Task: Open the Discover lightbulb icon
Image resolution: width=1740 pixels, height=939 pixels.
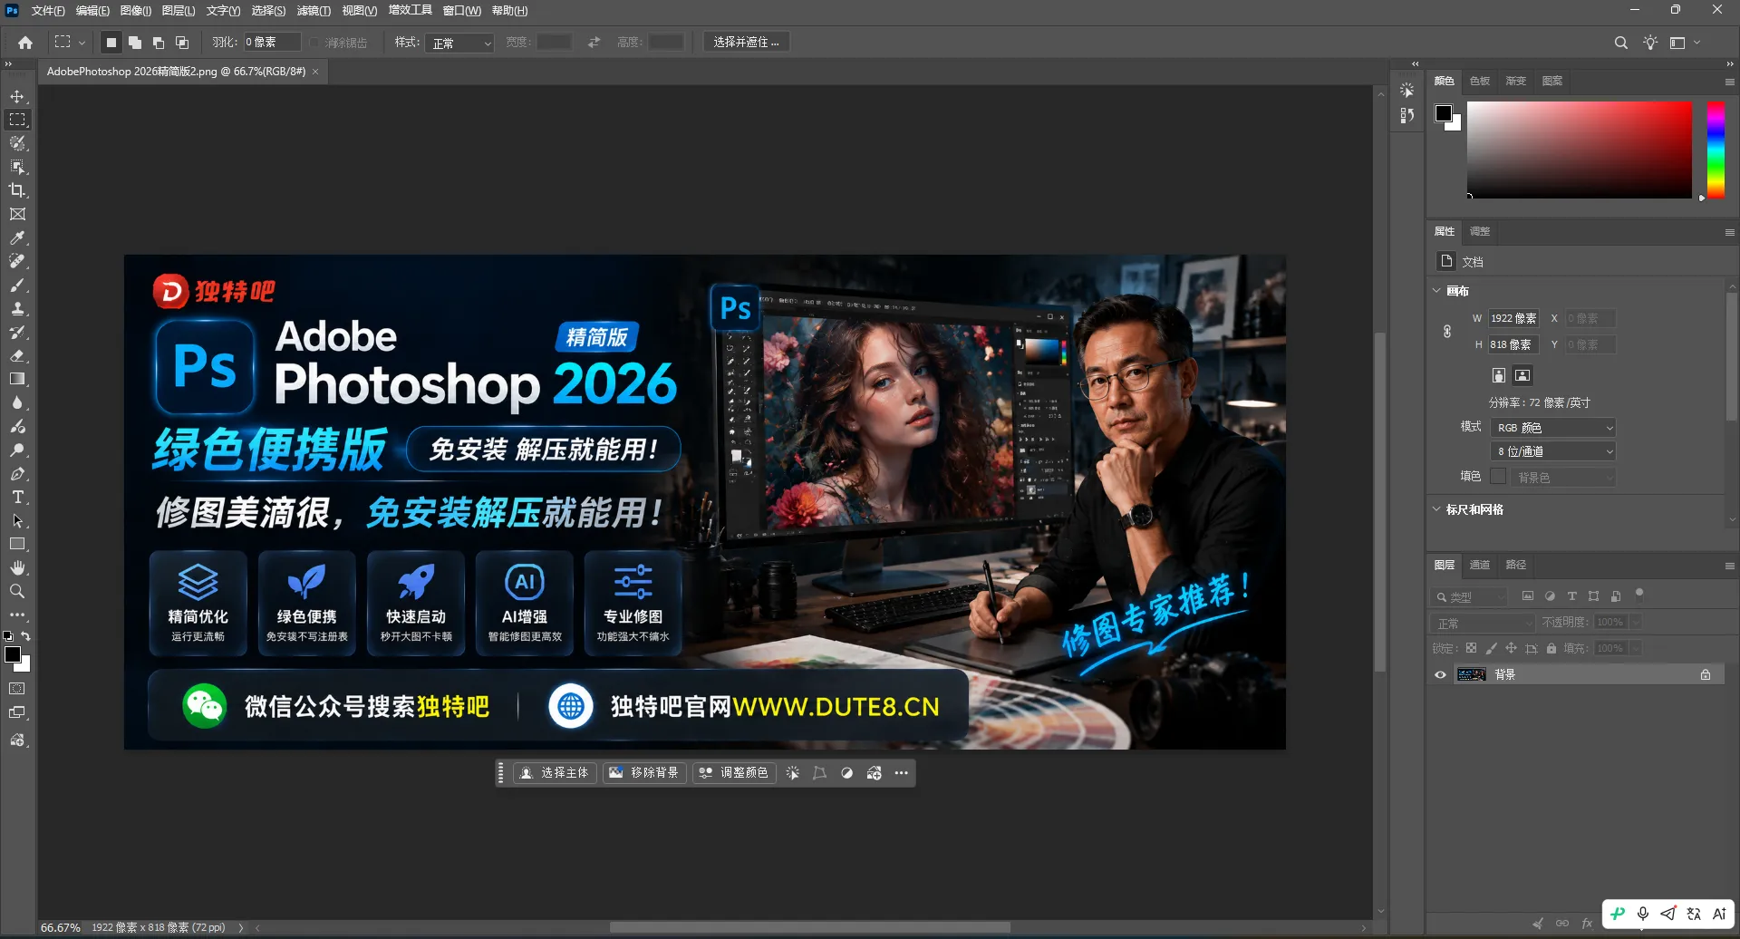Action: pos(1650,43)
